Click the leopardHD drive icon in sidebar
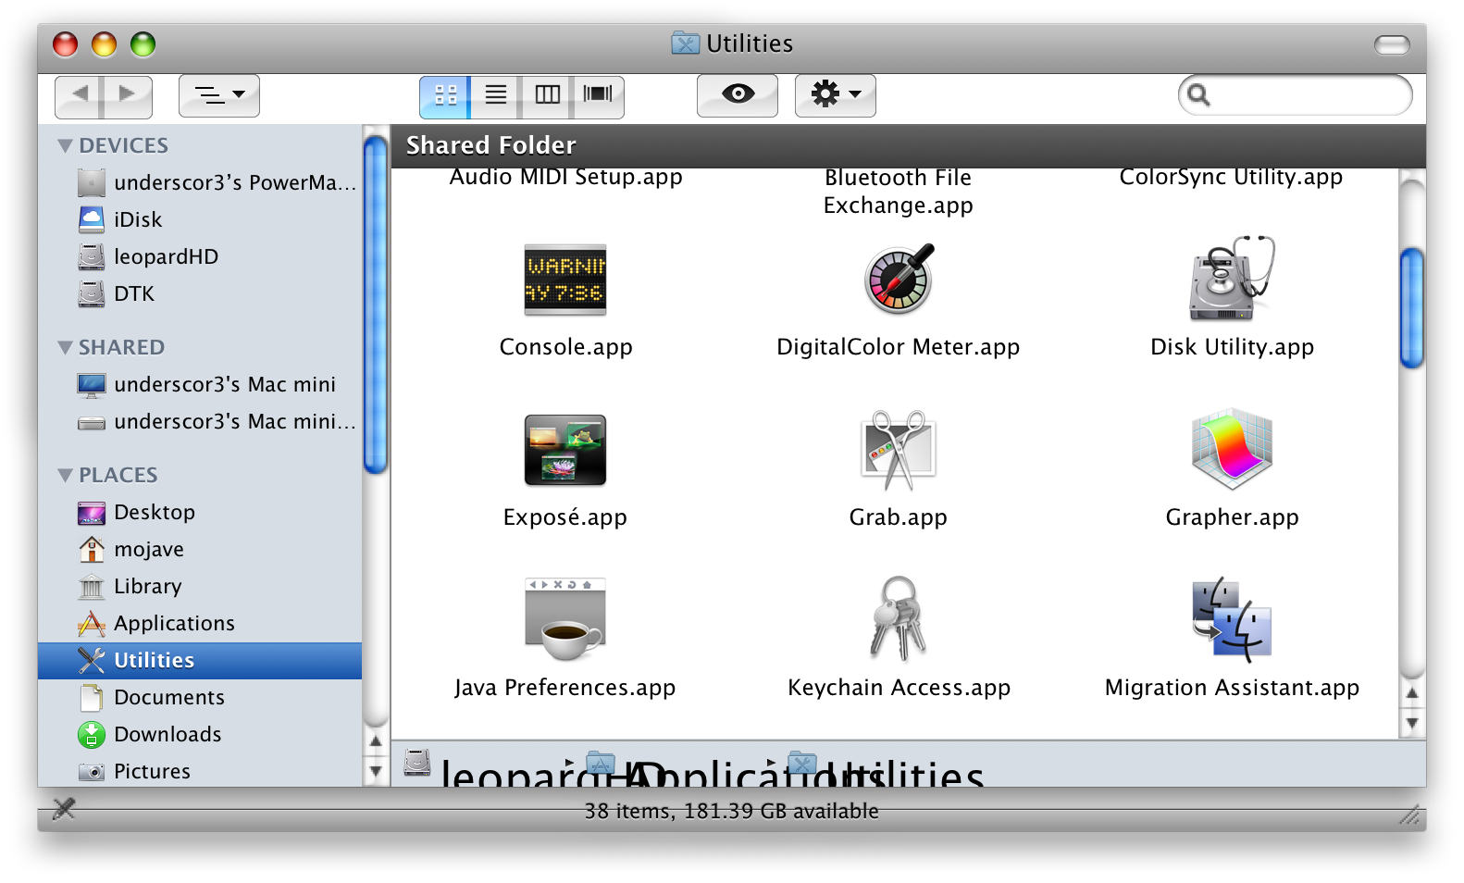 [x=92, y=256]
